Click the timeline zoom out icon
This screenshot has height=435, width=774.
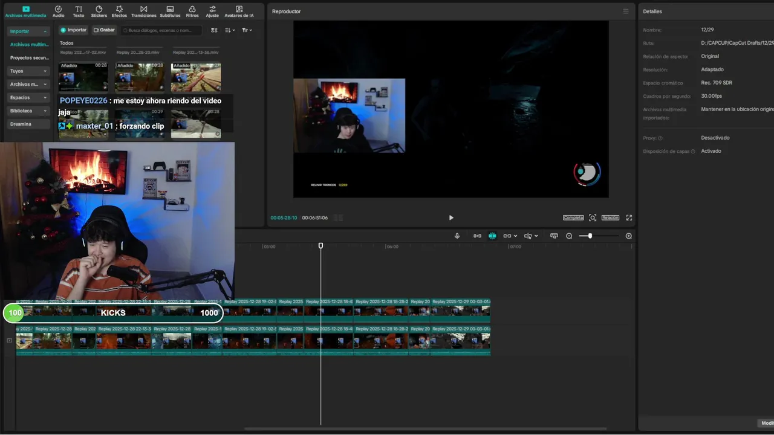click(569, 236)
